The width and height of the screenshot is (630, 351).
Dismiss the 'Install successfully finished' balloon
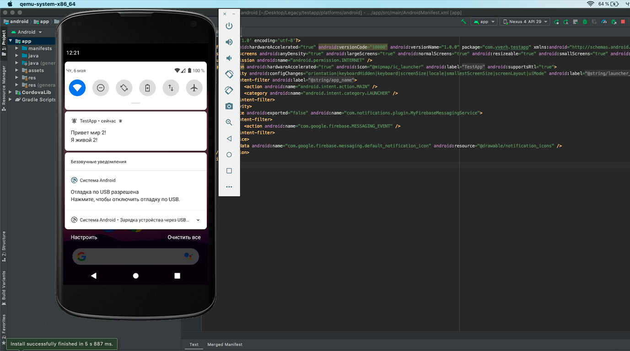62,344
